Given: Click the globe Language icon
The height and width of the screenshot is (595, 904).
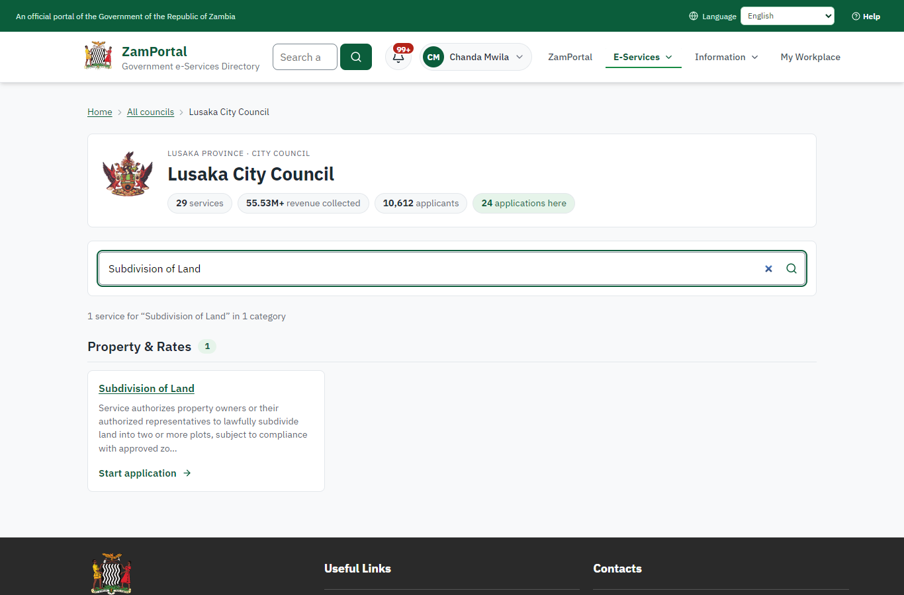Looking at the screenshot, I should click(x=694, y=16).
